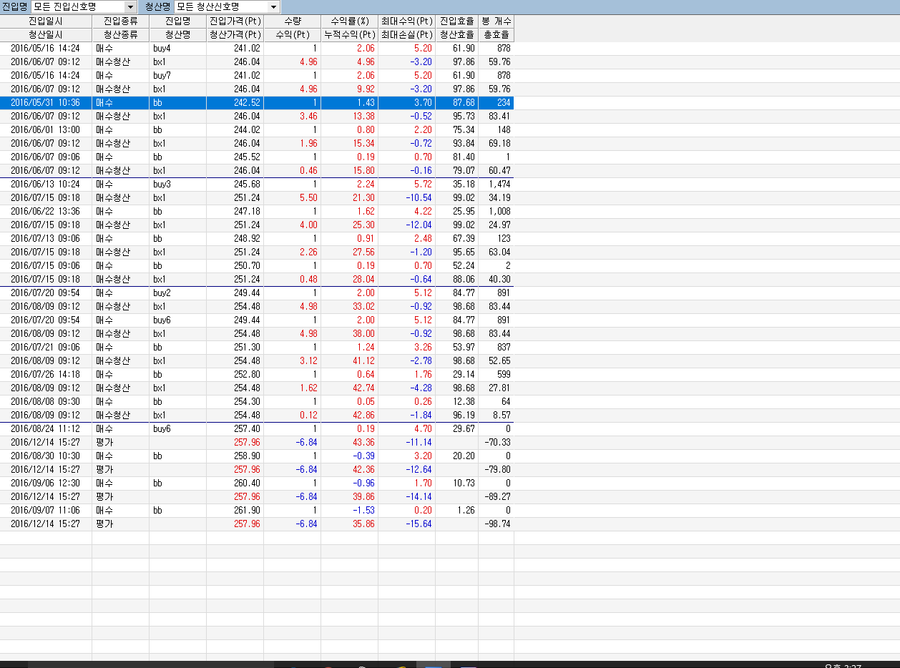Select the 2016/08/24 11:12 entry row
Screen dimensions: 900x668
(257, 428)
